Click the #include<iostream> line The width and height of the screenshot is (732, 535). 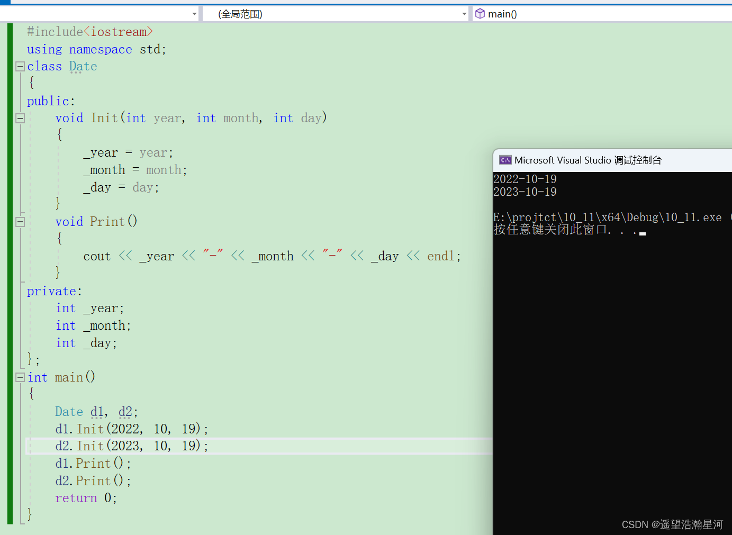(x=90, y=32)
